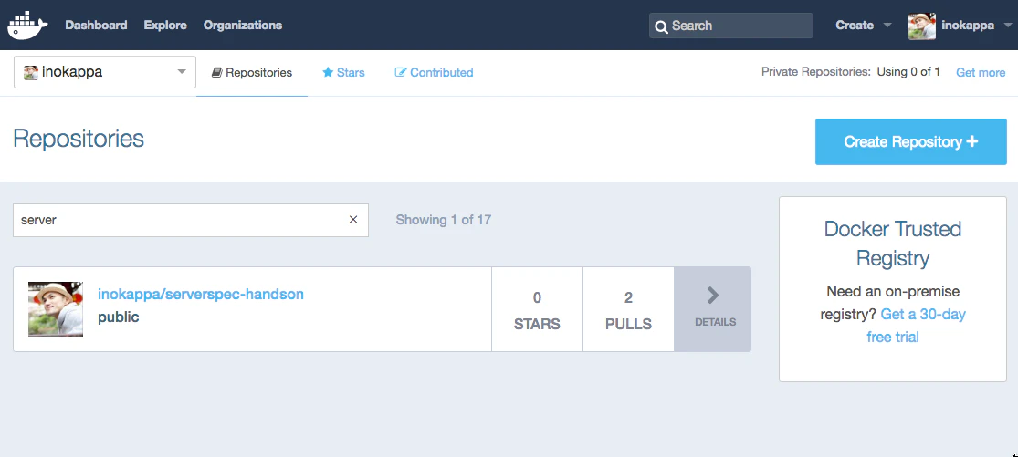Viewport: 1018px width, 457px height.
Task: Open the inokappa account menu arrow
Action: click(x=1008, y=26)
